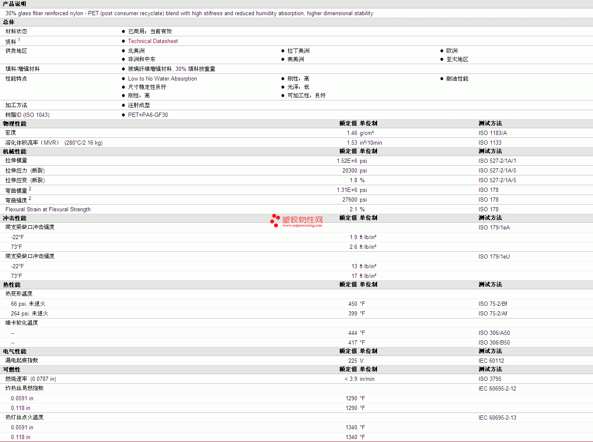Click the ISO 3795 test method
This screenshot has height=442, width=593.
point(490,379)
